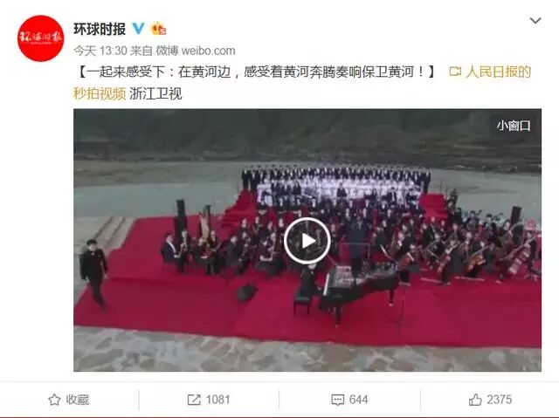Click the video camera icon before 人民日报
This screenshot has width=559, height=418.
pyautogui.click(x=455, y=72)
